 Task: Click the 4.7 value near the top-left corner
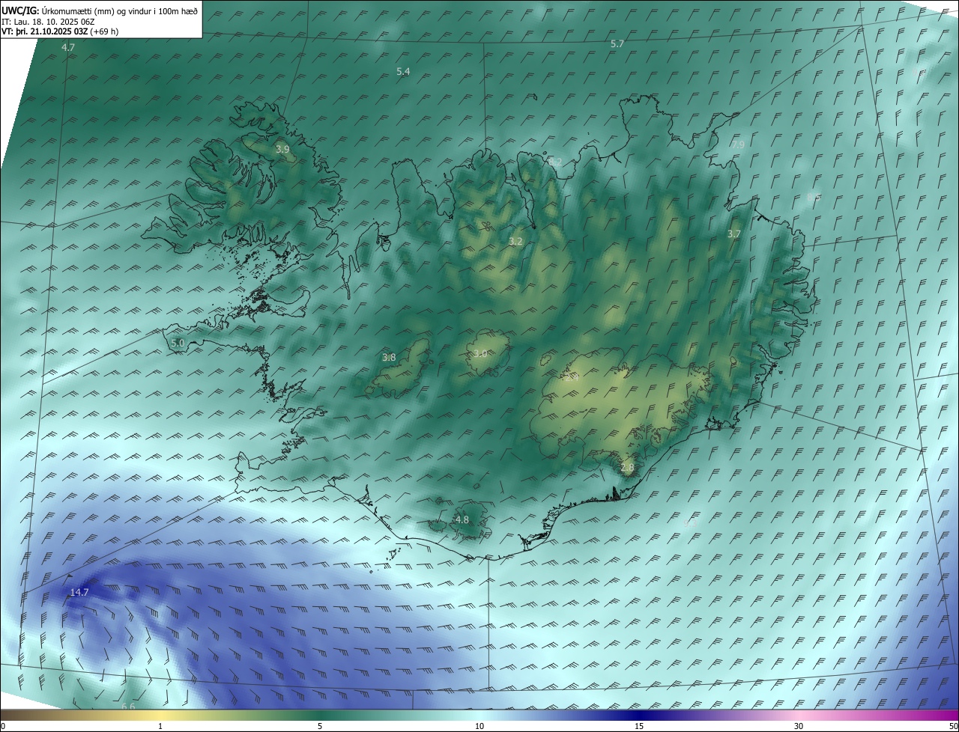(x=68, y=47)
